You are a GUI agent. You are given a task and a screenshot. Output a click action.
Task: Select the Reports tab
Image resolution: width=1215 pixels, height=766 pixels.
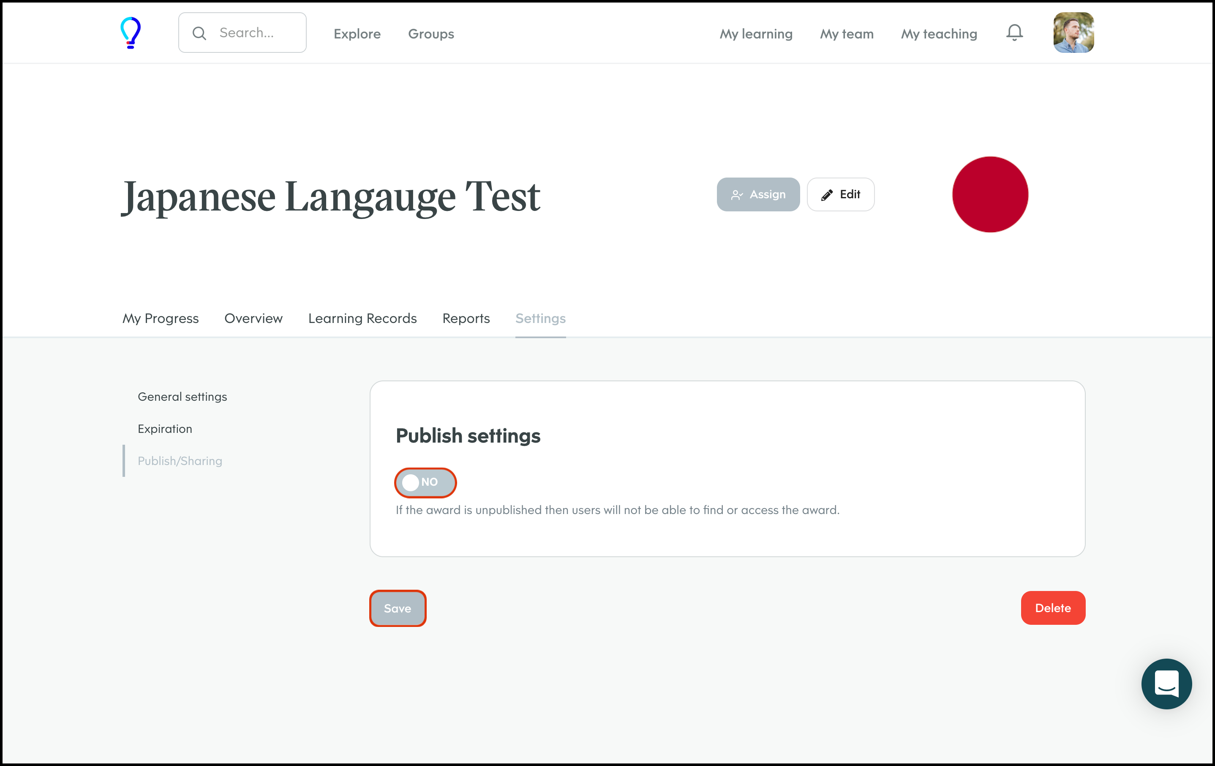(x=466, y=319)
